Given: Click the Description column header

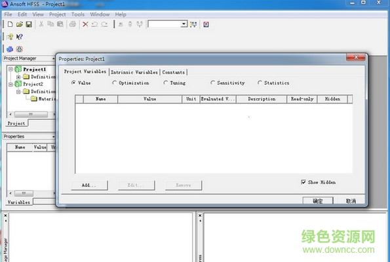Looking at the screenshot, I should [262, 99].
